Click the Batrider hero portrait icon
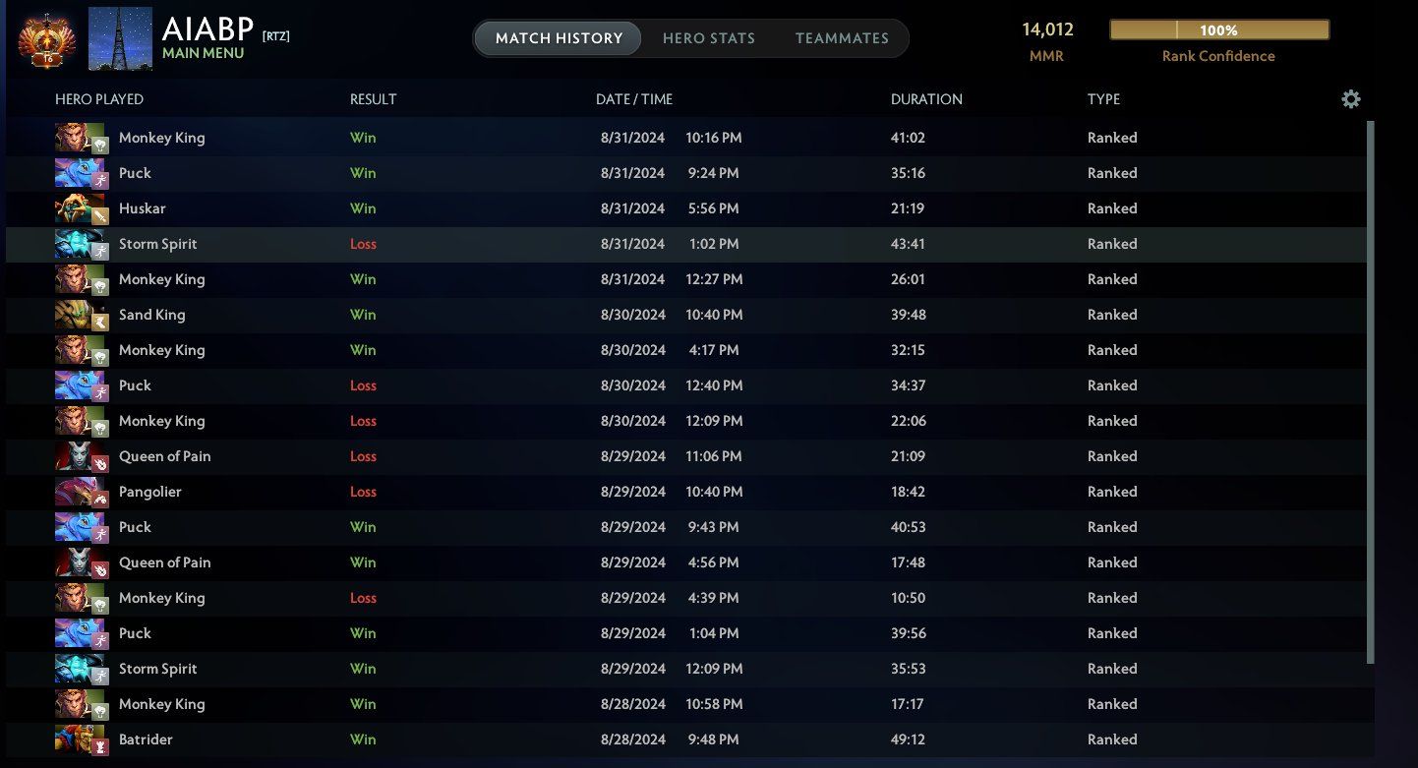The image size is (1418, 768). tap(81, 739)
